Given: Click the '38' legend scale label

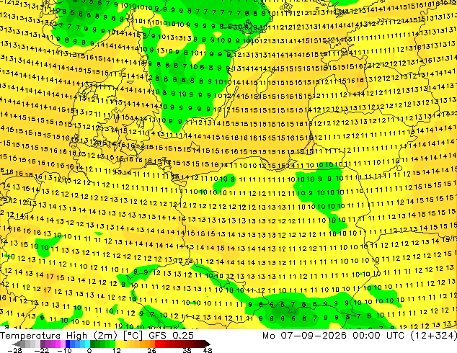Looking at the screenshot, I should pos(187,350).
